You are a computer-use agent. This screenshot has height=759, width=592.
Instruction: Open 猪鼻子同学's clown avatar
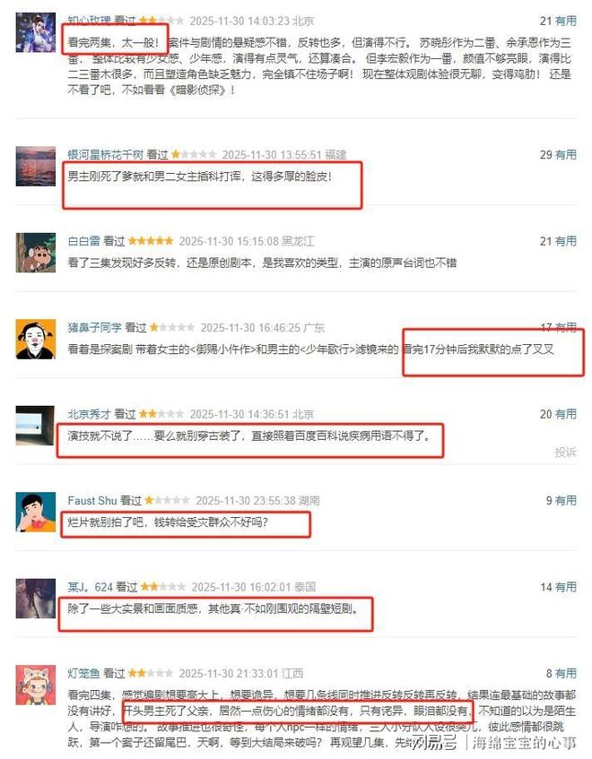tap(35, 339)
